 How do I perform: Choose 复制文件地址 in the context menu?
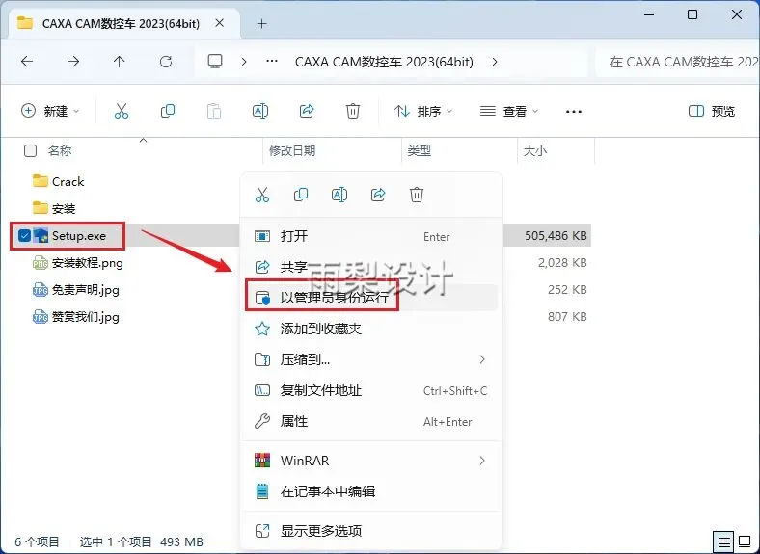click(x=371, y=390)
